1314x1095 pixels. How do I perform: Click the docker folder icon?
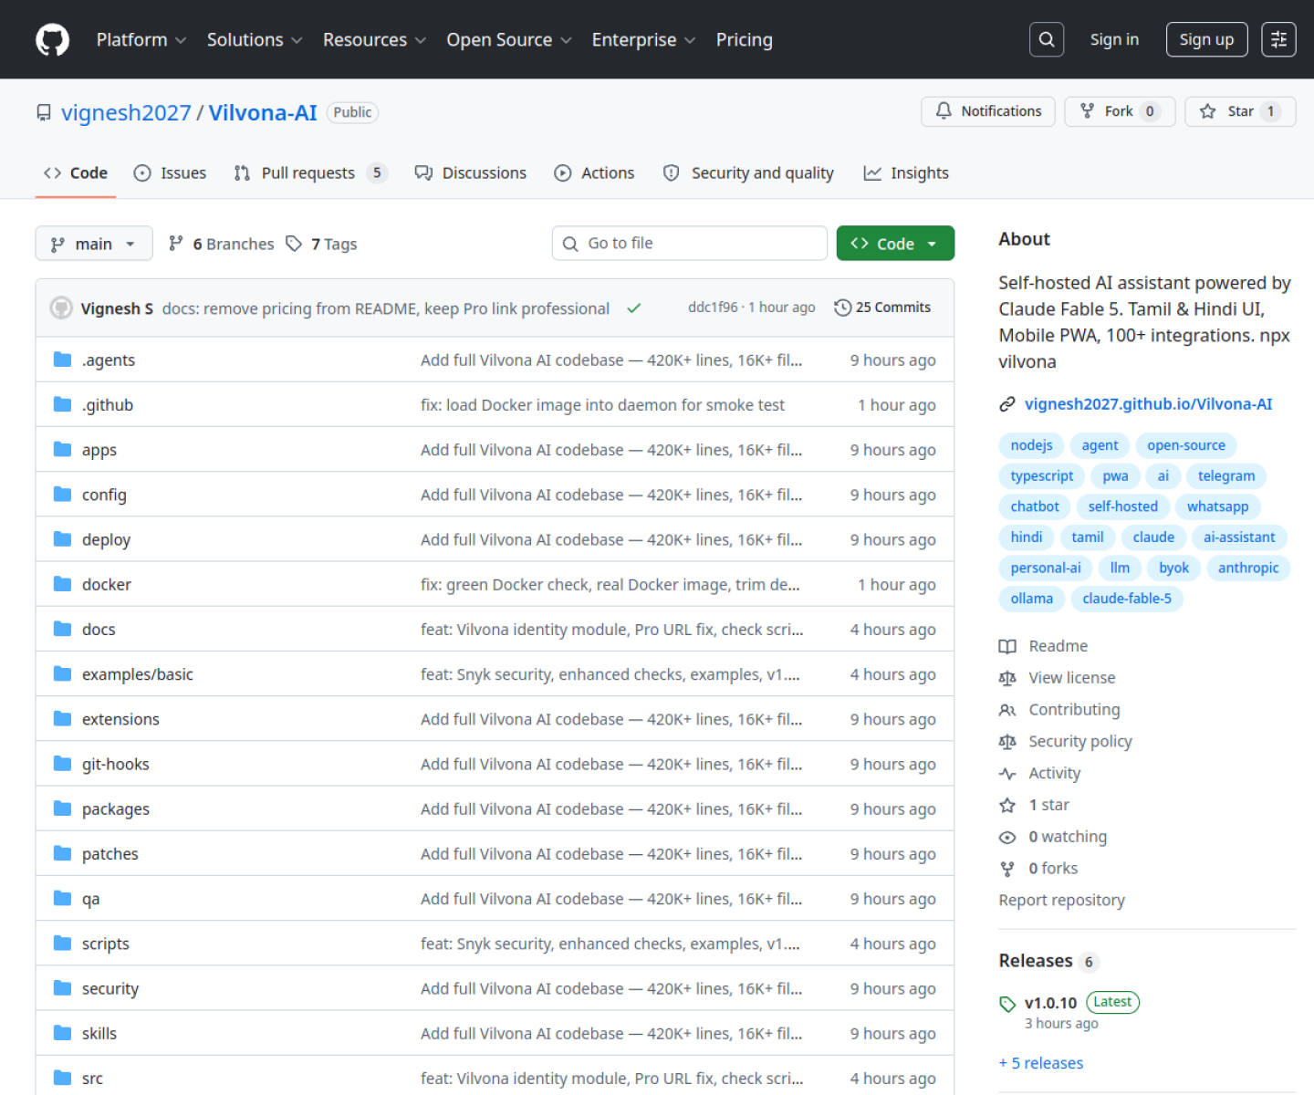pos(62,584)
